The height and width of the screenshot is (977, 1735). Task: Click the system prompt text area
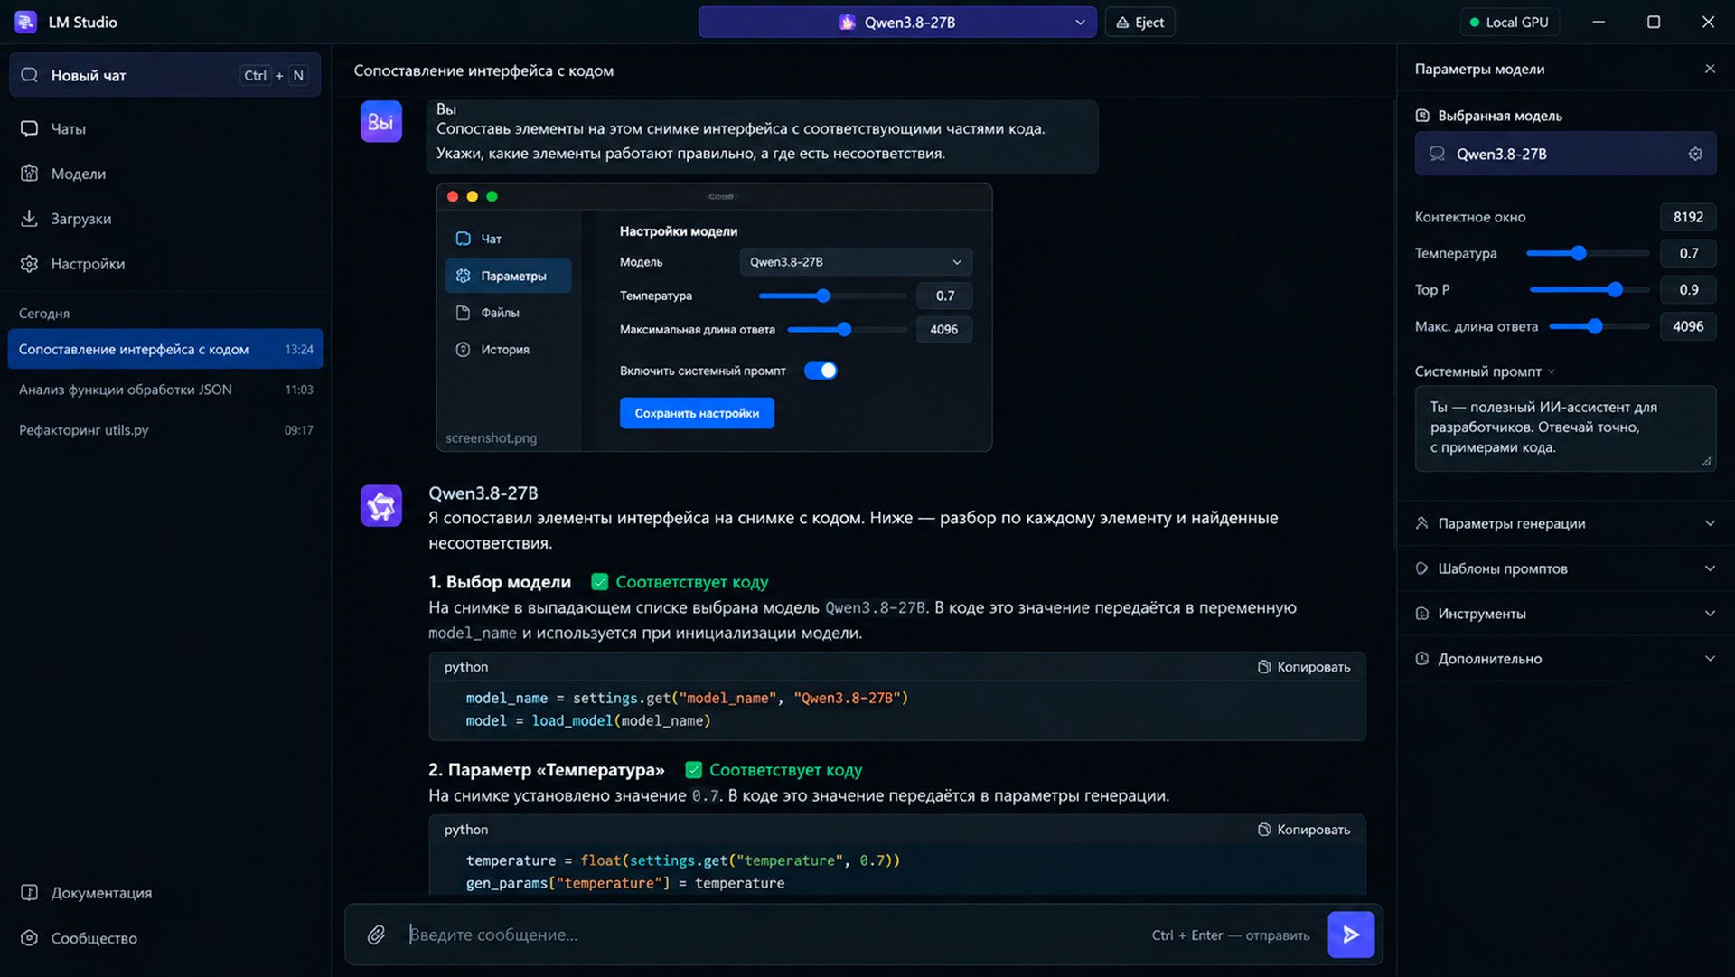(x=1565, y=428)
